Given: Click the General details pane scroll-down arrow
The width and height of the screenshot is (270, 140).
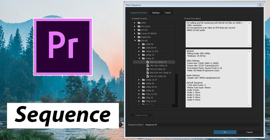Looking at the screenshot, I should 249,105.
